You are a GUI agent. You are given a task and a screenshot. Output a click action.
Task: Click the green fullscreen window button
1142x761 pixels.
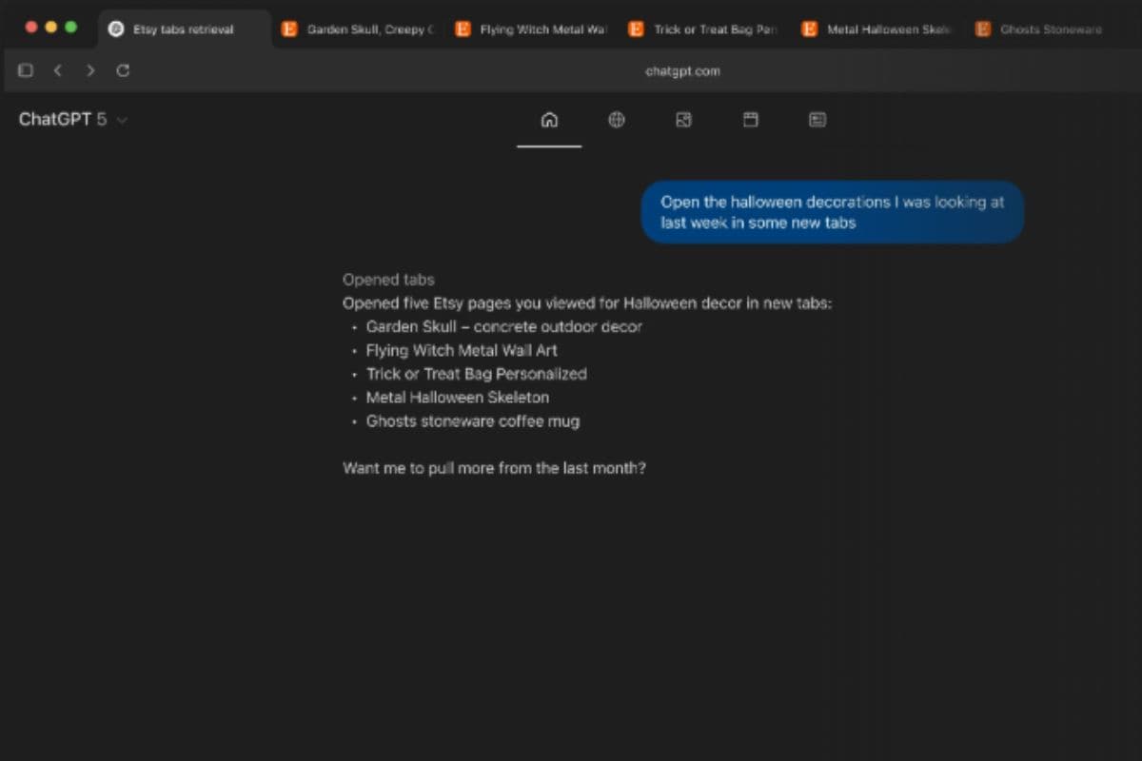coord(70,28)
